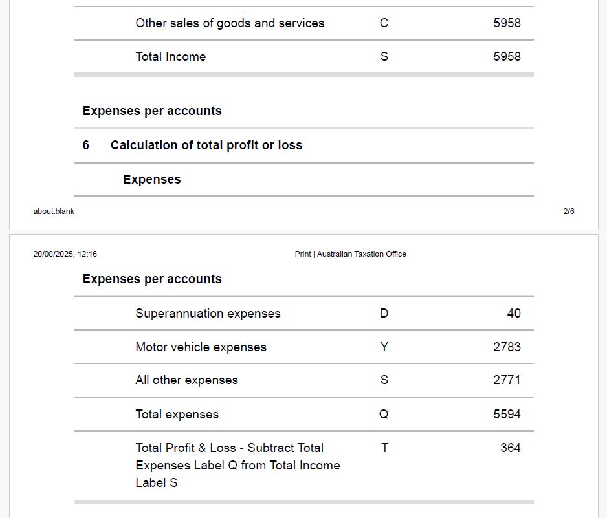
Task: Click the 2/6 page number
Action: [x=568, y=211]
